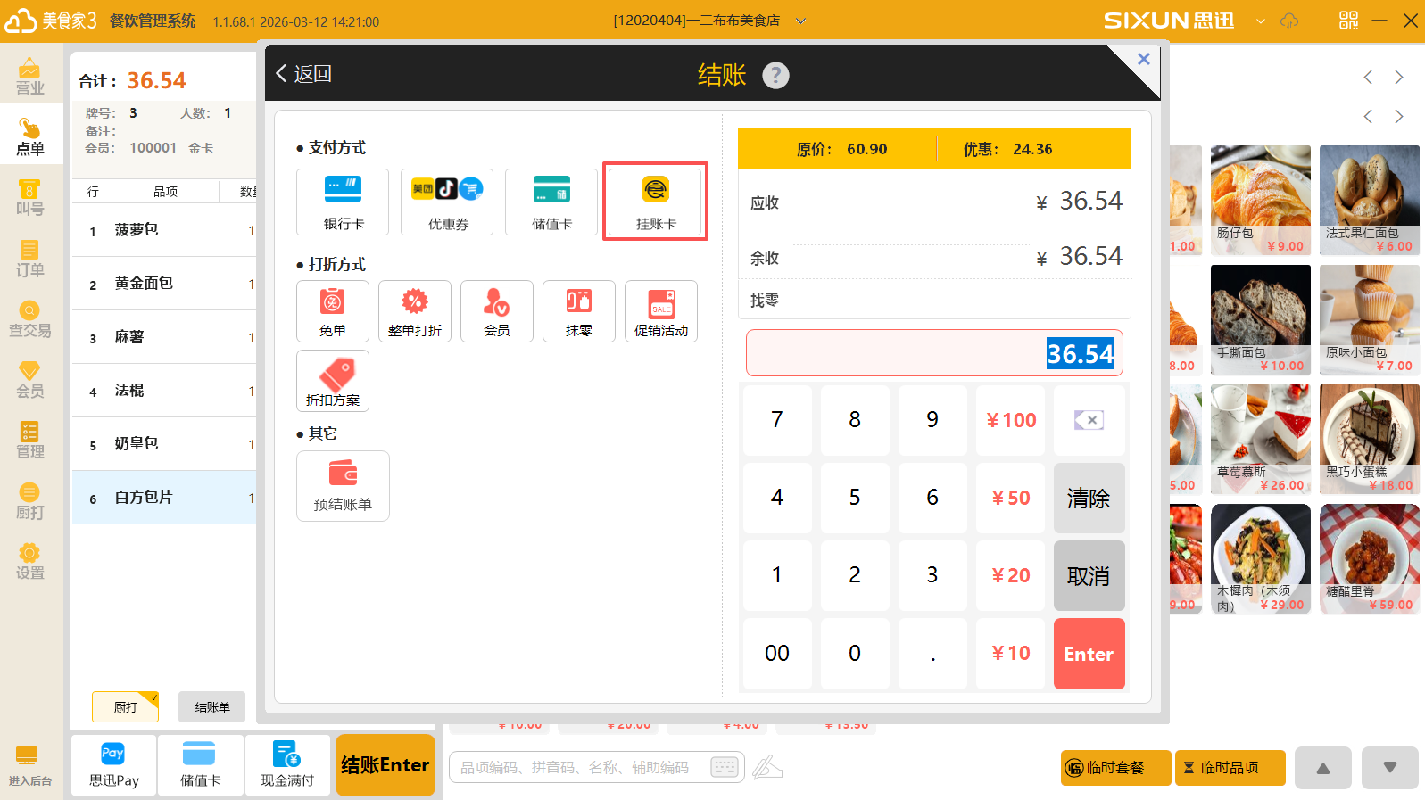
Task: Select 储值卡 stored-value card payment
Action: (551, 202)
